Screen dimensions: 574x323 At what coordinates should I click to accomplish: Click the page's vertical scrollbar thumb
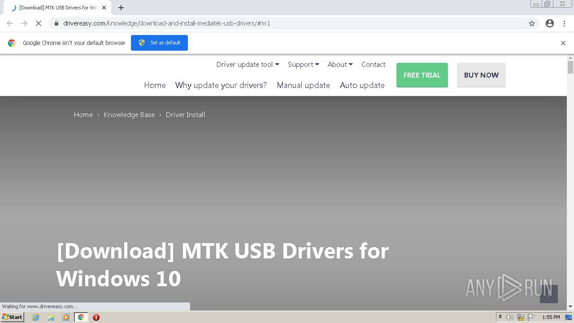click(570, 67)
